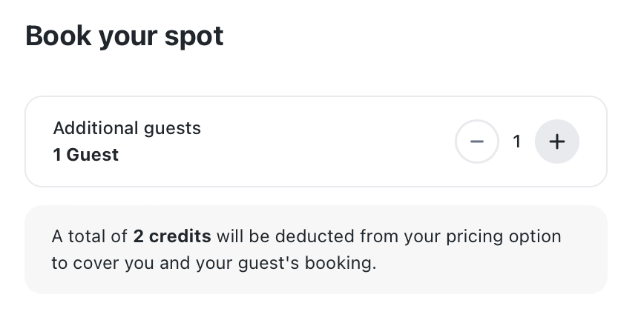Viewport: 641px width, 320px height.
Task: Click the Additional guests card background
Action: pos(316,141)
